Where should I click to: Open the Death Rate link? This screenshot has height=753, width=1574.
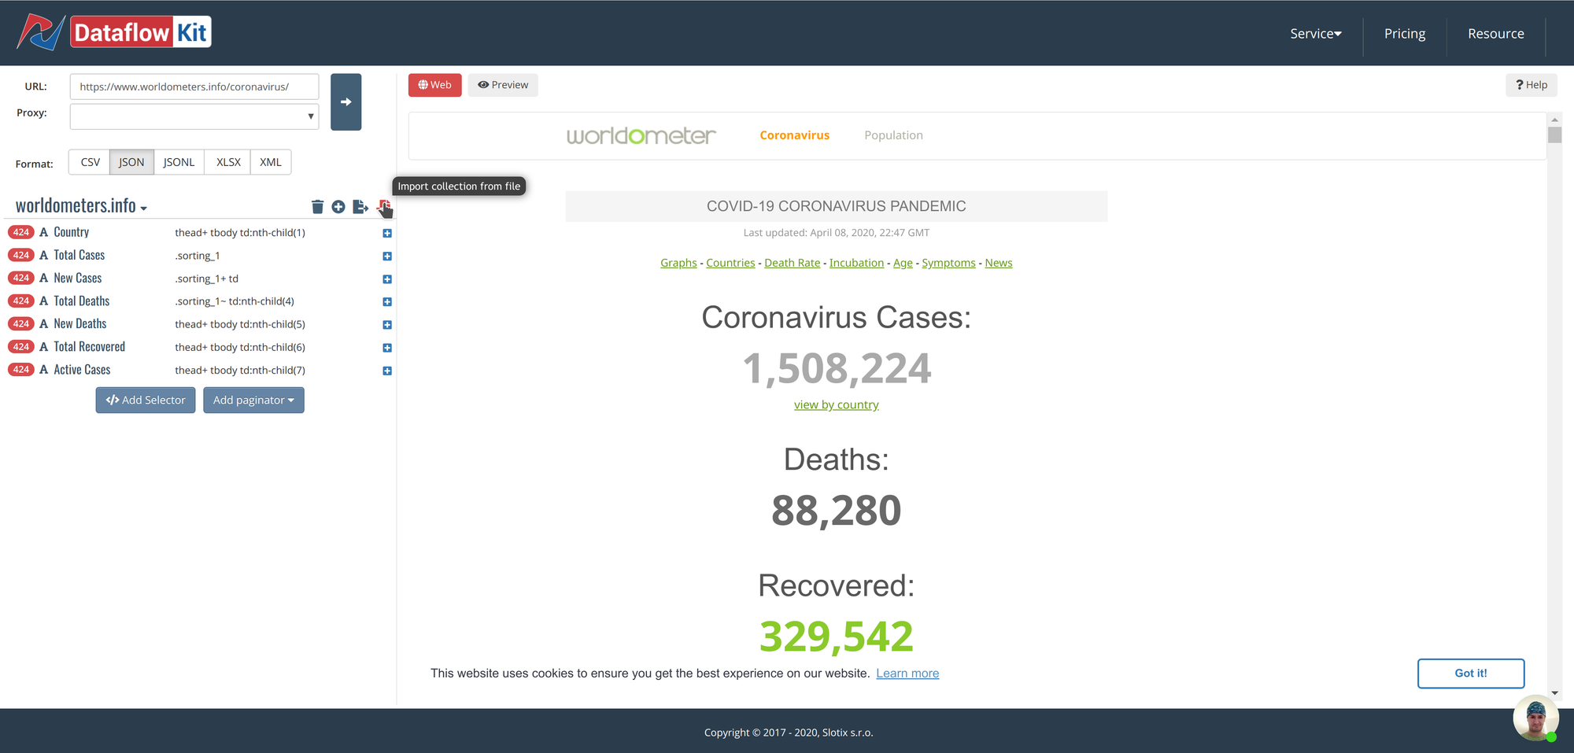coord(792,263)
